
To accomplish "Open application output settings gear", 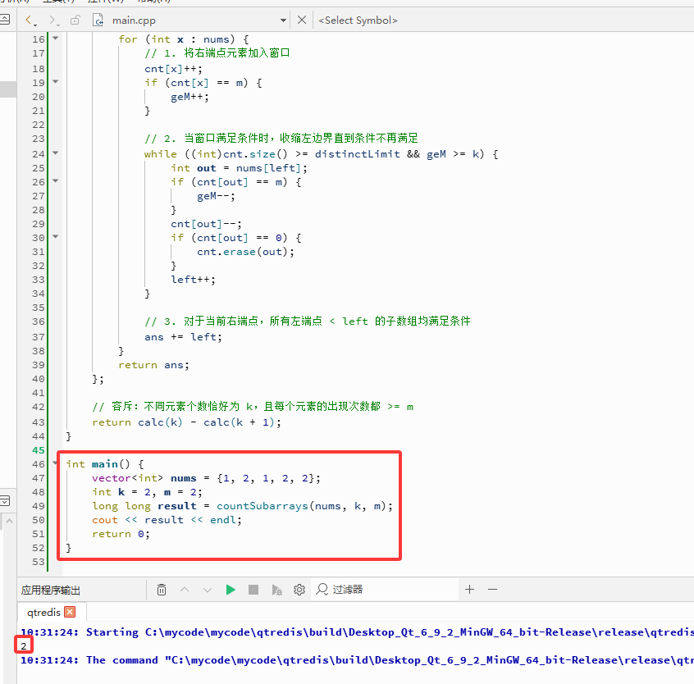I will point(299,590).
